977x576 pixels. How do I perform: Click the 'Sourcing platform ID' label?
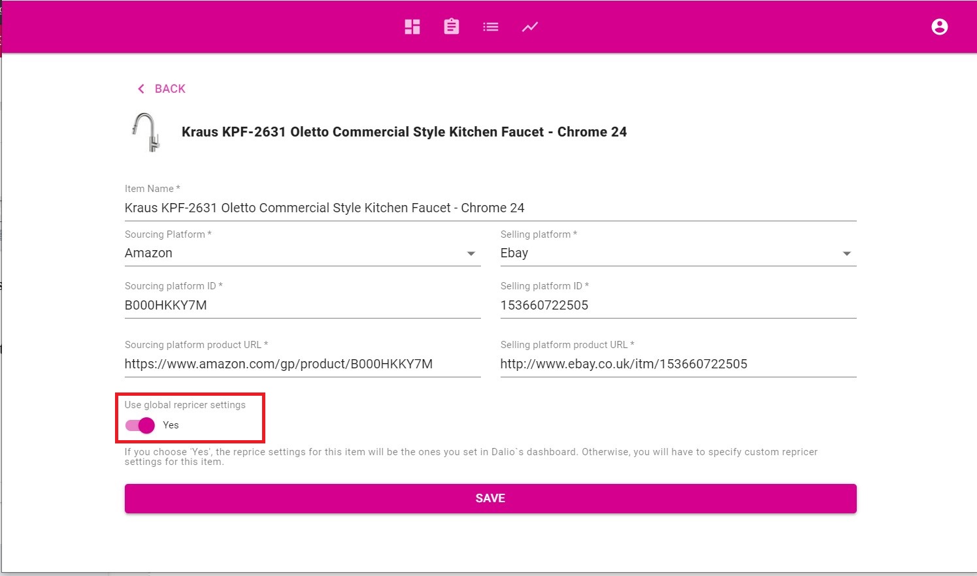click(x=173, y=286)
